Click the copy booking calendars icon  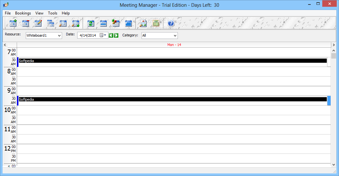click(50, 23)
